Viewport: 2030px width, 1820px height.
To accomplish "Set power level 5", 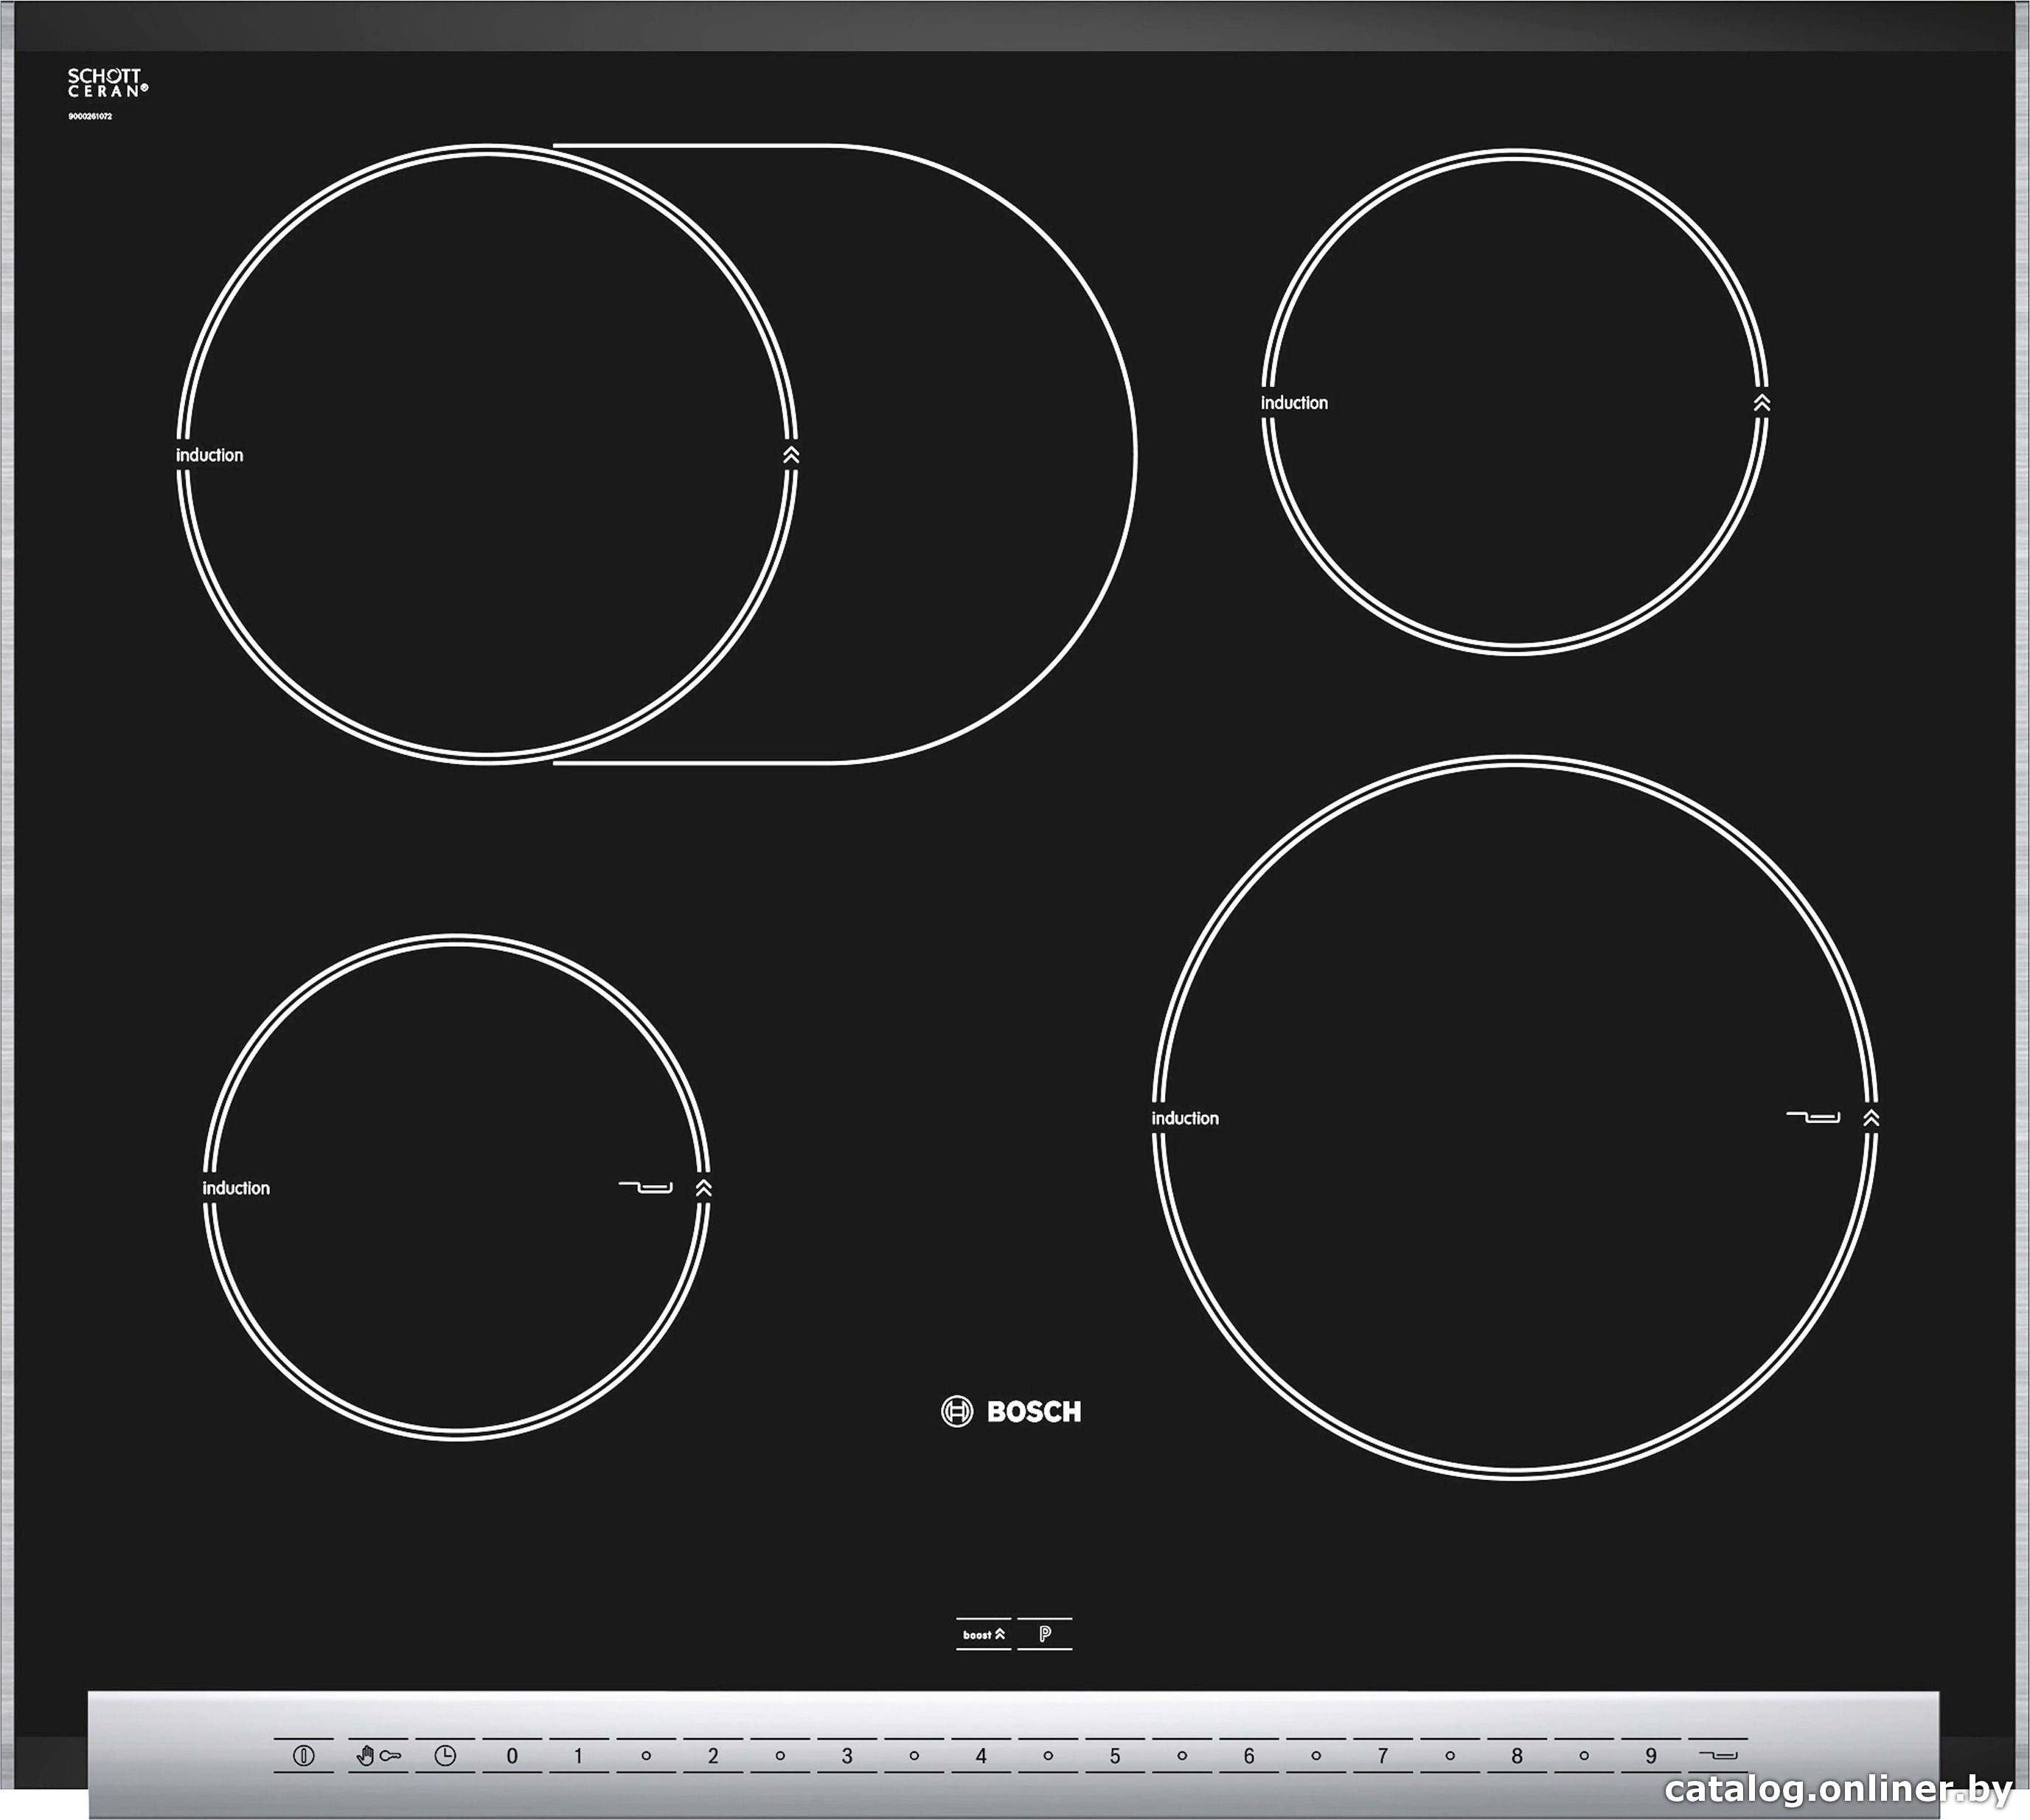I will [1115, 1756].
